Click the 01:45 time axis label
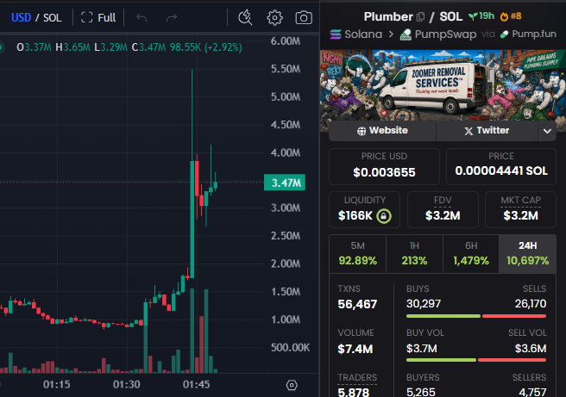This screenshot has height=397, width=566. click(197, 384)
